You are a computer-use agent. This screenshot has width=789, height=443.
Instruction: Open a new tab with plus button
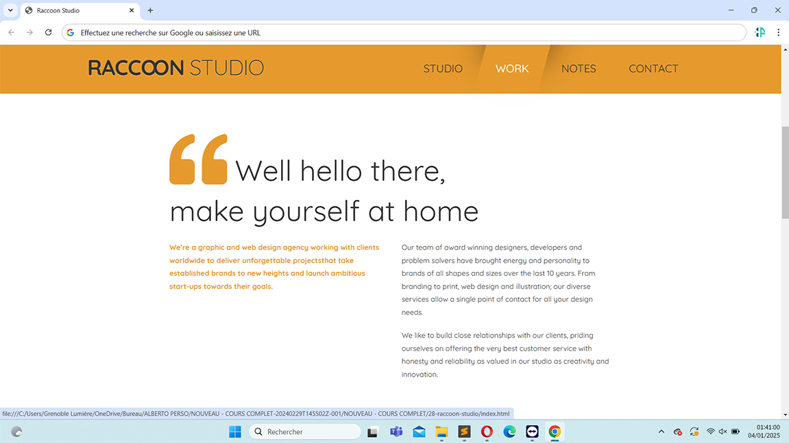(x=150, y=10)
